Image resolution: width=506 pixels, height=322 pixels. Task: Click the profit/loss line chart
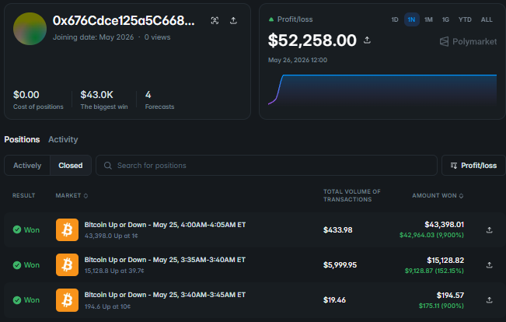pos(382,89)
